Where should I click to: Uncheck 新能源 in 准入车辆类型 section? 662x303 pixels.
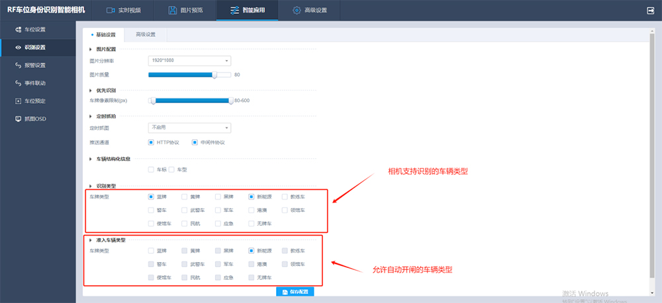(x=251, y=251)
